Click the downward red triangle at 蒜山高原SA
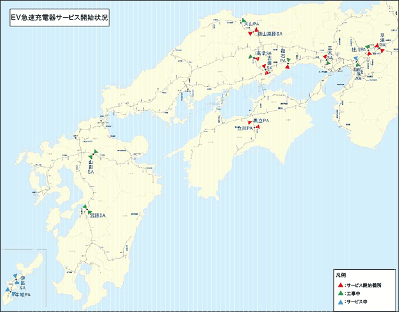Screen dimensions: 399x312 pos(251,33)
